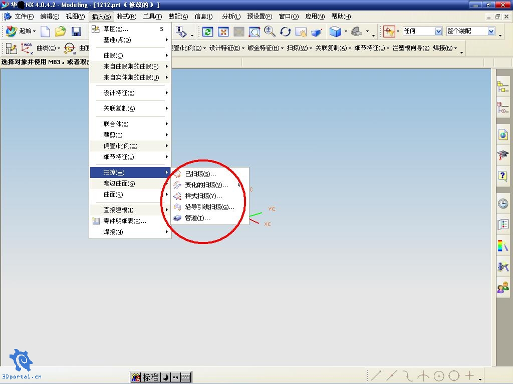This screenshot has height=384, width=513.
Task: Click the Perspective view icon
Action: tap(316, 31)
